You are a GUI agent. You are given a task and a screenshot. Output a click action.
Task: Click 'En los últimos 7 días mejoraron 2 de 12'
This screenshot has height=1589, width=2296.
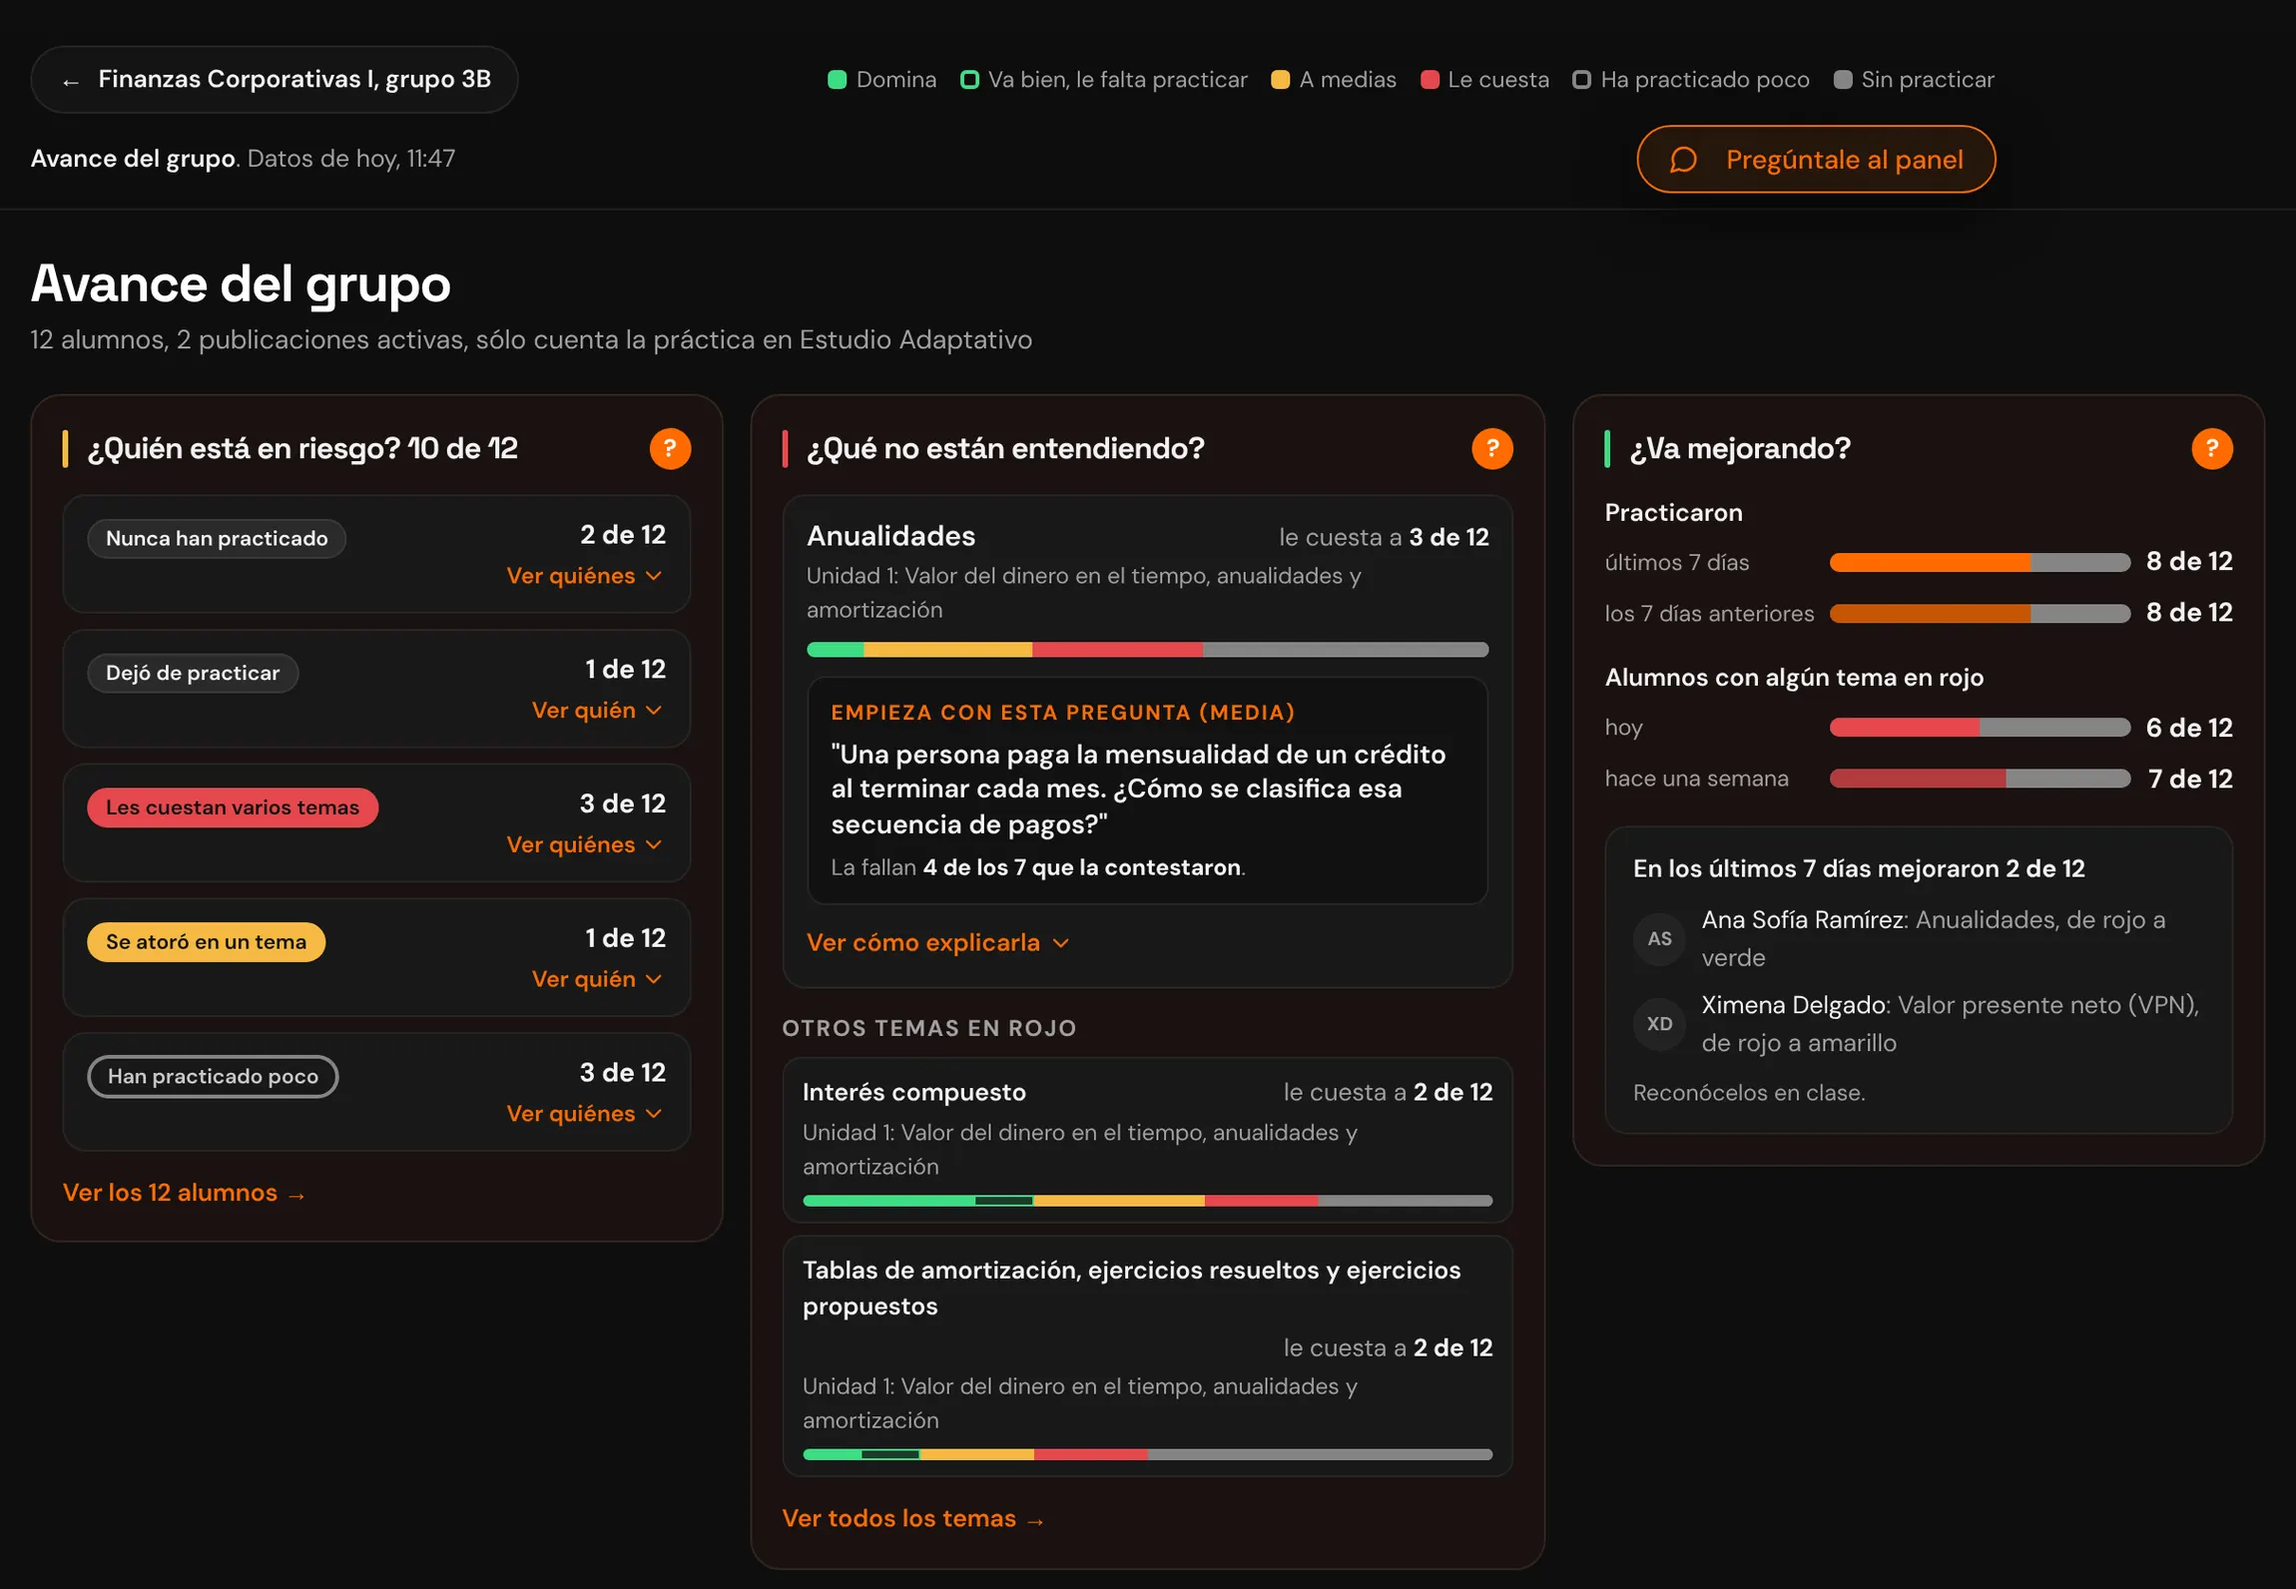(1858, 869)
